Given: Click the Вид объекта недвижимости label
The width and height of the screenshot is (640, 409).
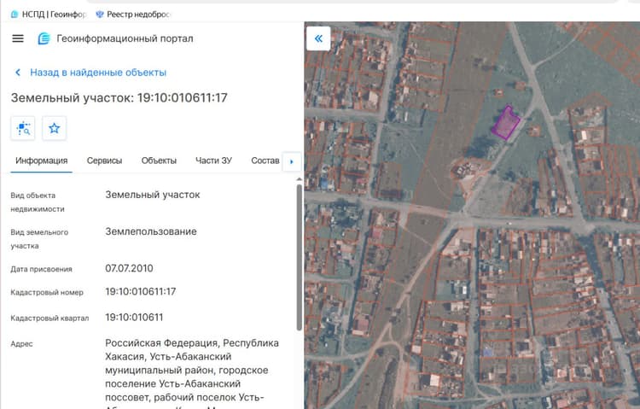Looking at the screenshot, I should point(38,202).
